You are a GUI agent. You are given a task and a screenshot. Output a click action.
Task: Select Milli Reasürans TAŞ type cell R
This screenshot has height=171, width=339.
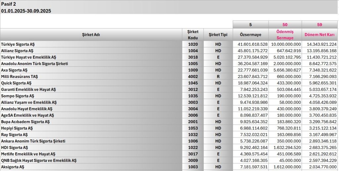pyautogui.click(x=218, y=77)
